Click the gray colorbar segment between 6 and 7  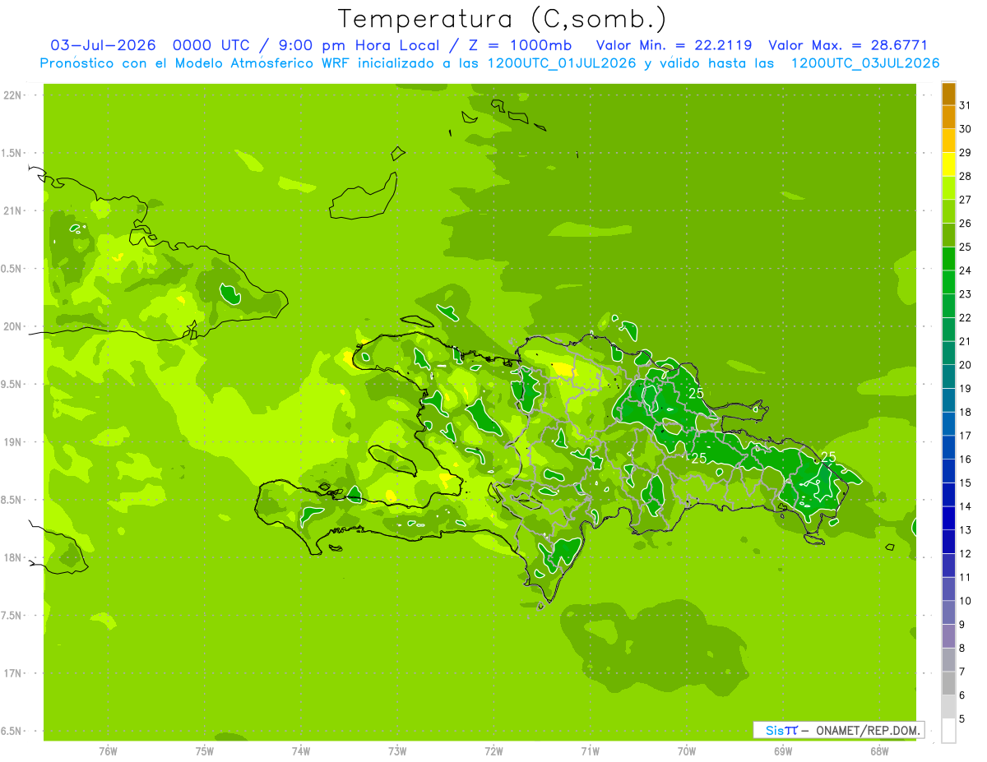tap(948, 683)
